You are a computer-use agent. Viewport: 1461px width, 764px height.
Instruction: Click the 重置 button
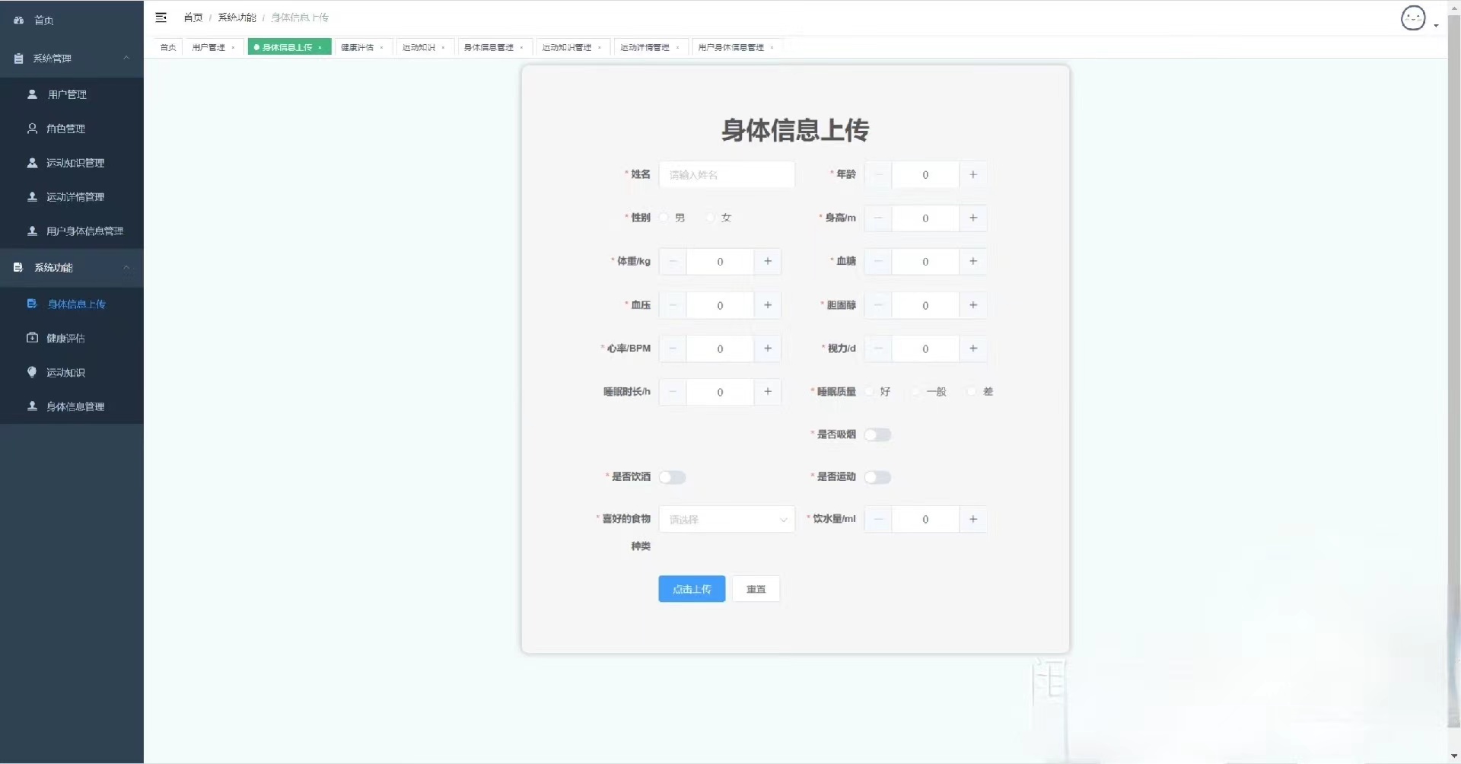[756, 589]
